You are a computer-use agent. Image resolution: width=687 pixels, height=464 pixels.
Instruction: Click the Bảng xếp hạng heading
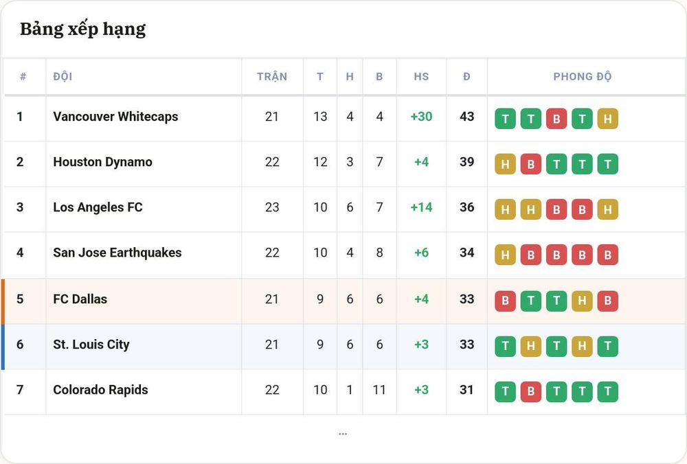coord(83,30)
